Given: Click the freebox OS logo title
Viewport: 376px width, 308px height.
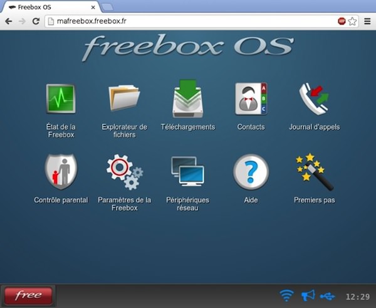Looking at the screenshot, I should (x=188, y=47).
